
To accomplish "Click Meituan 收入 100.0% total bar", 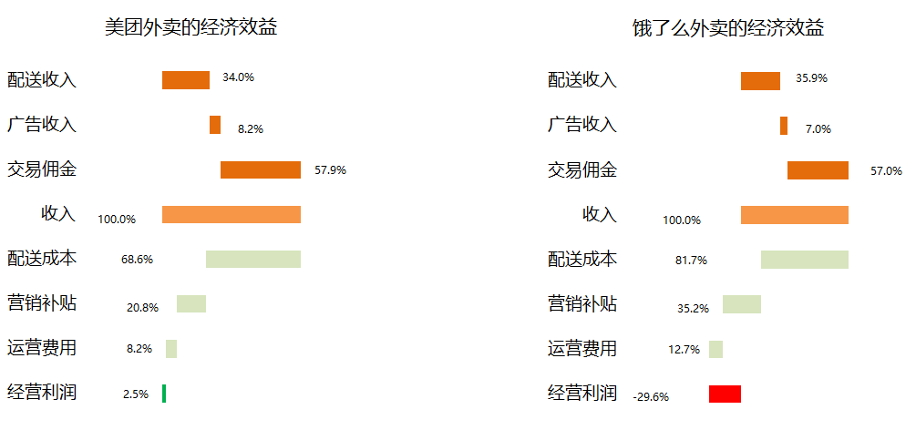I will (x=232, y=214).
